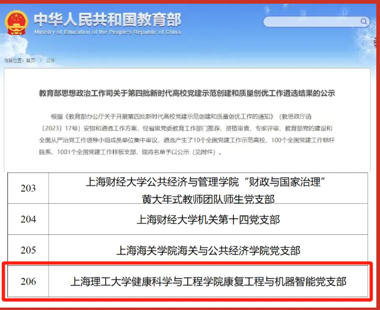380x310 pixels.
Task: Click the 当前位置 breadcrumb label
Action: pyautogui.click(x=12, y=61)
